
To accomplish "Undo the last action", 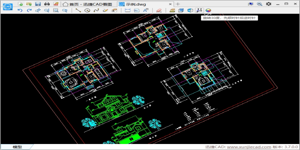I will [20, 10].
